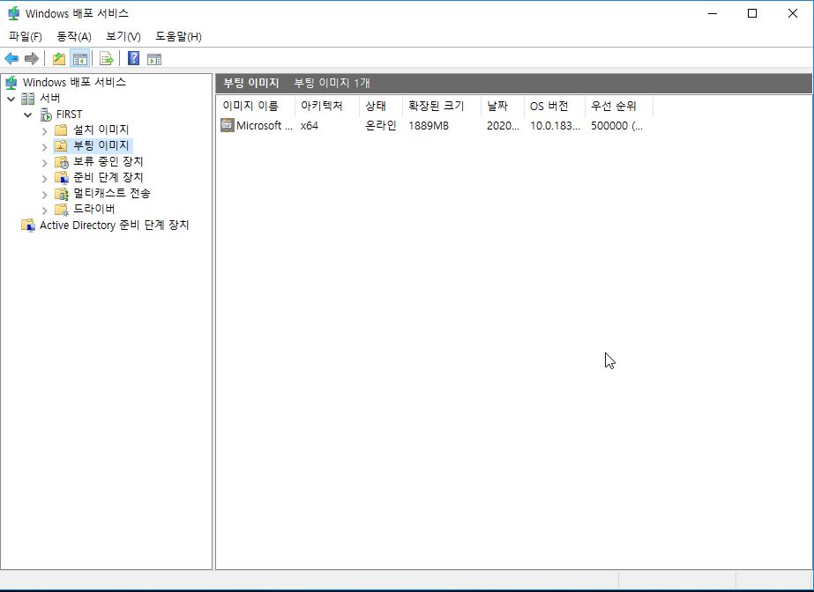Select the 준비 단계 장치 tree item
814x592 pixels.
click(x=108, y=177)
